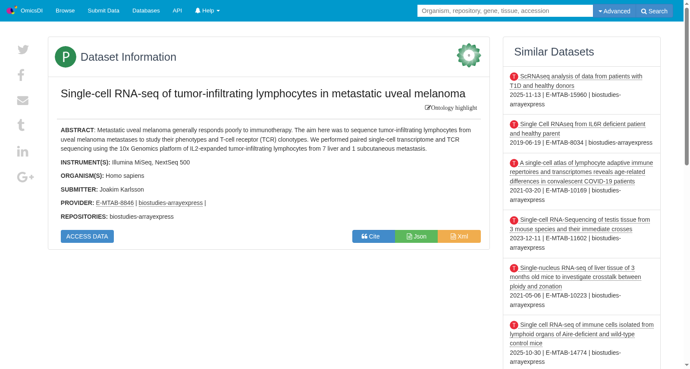Export dataset as Json

click(x=416, y=236)
